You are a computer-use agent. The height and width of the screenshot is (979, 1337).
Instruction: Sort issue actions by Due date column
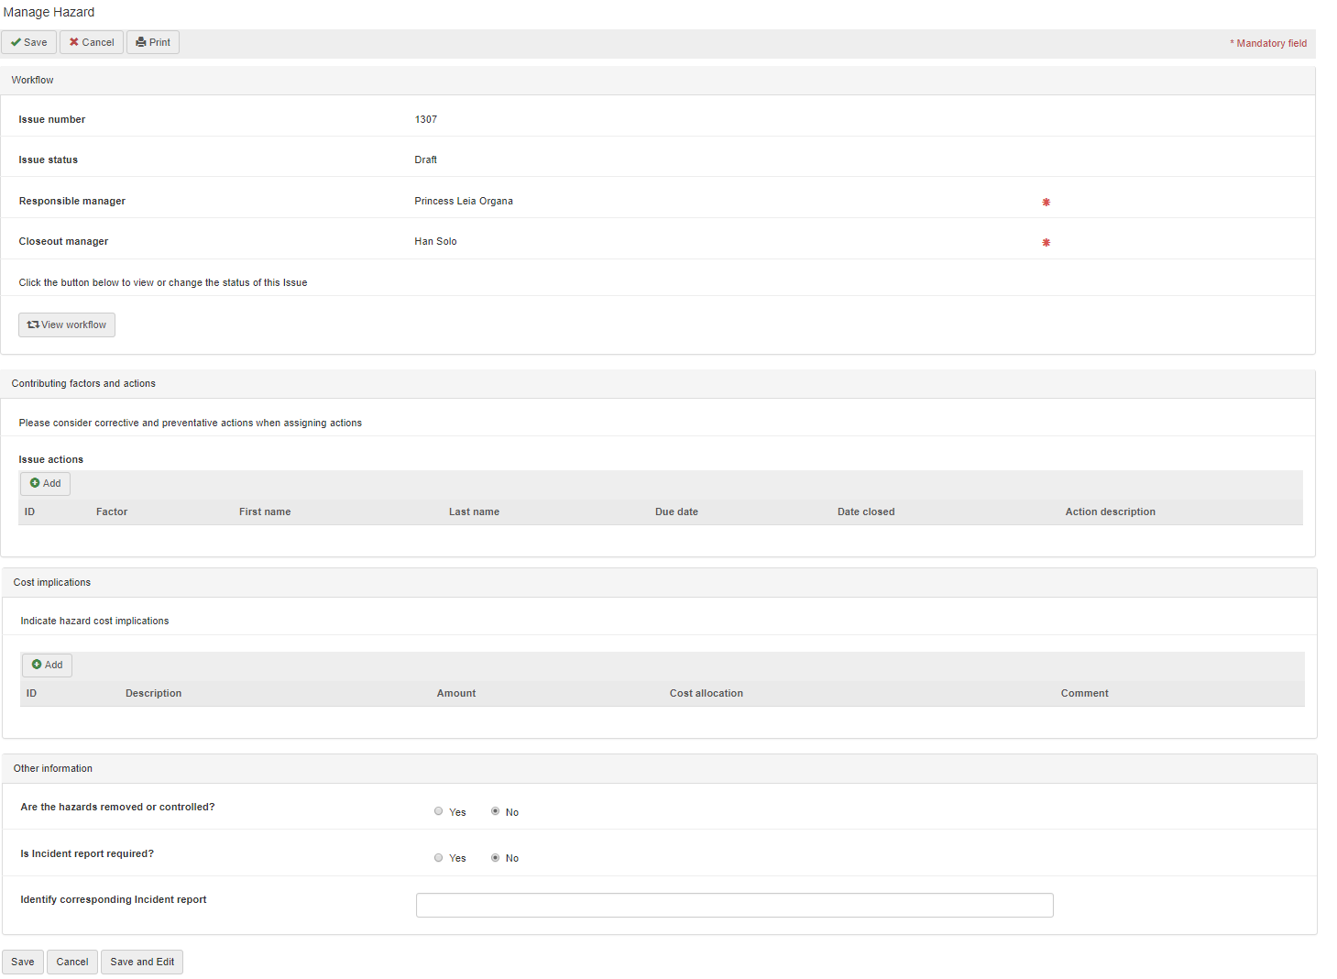click(676, 511)
